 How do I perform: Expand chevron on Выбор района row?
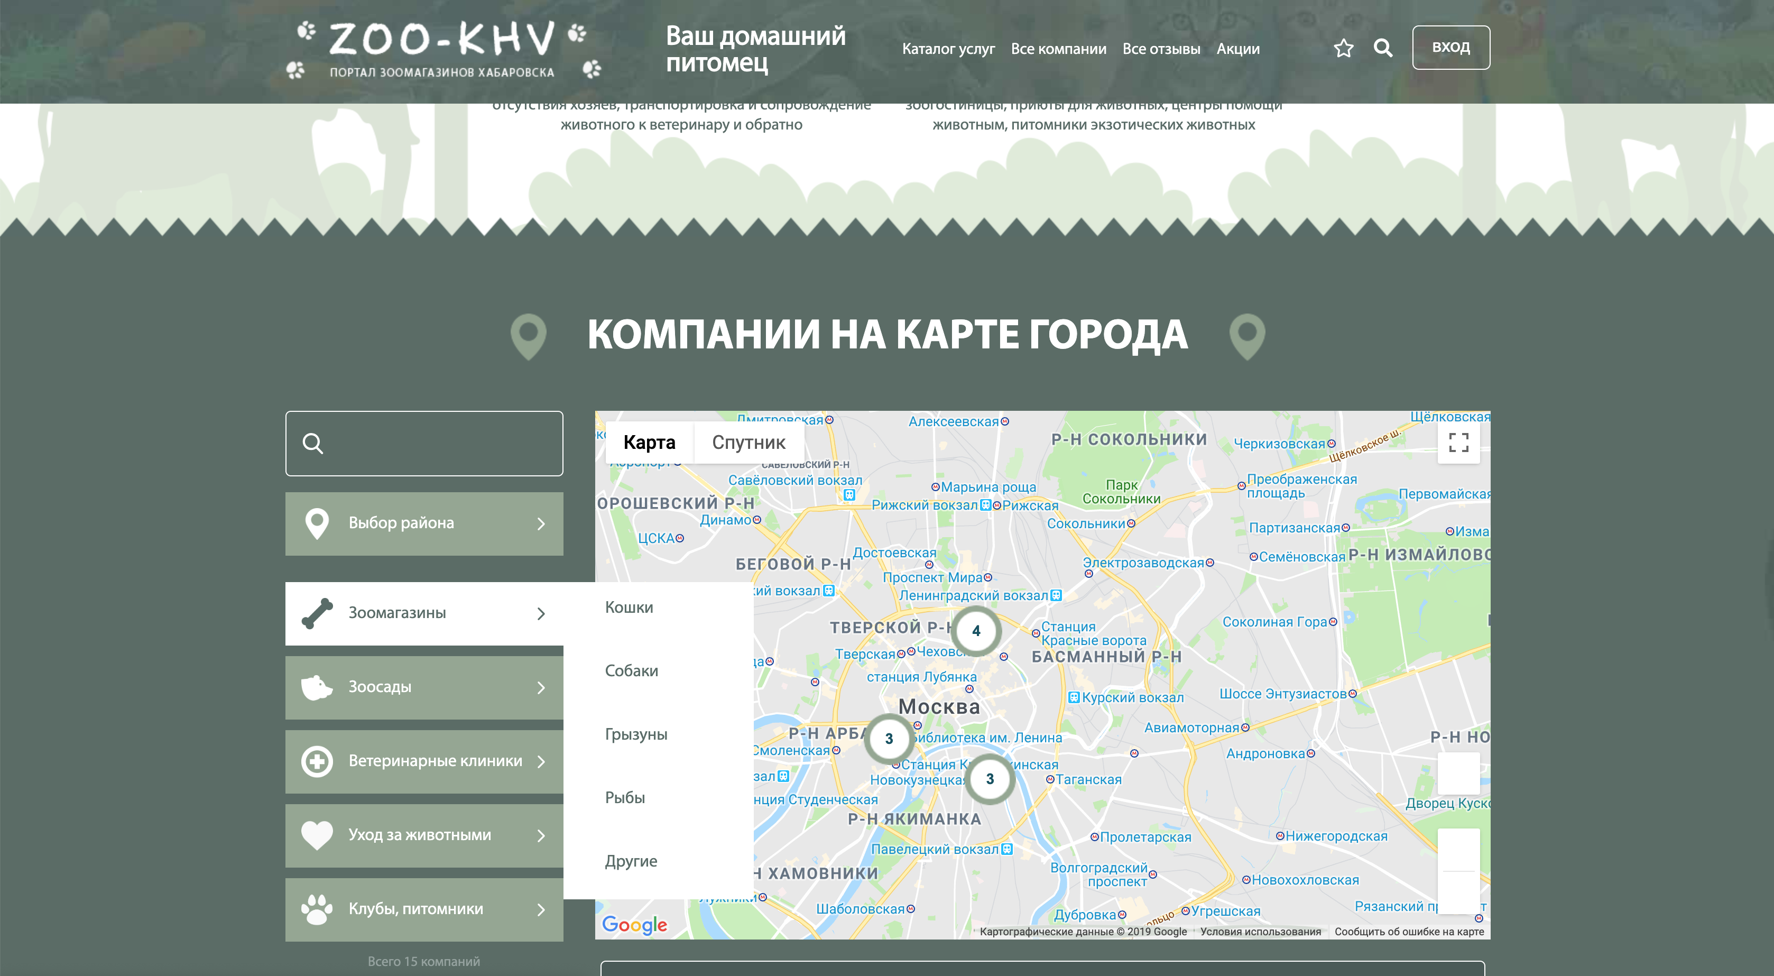tap(541, 524)
